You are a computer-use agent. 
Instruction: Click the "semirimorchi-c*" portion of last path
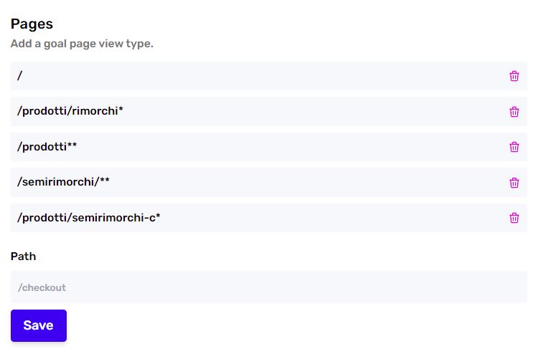[116, 218]
